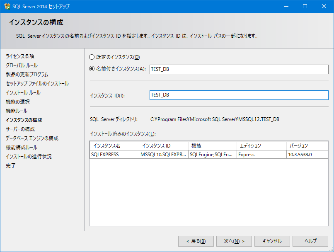334x252 pixels.
Task: Select 機能構成ルール step in sidebar
Action: (x=22, y=148)
